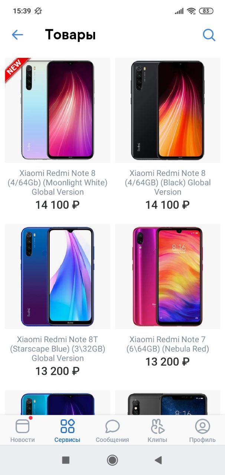Open the Новости feed icon
225x475 pixels.
pyautogui.click(x=23, y=426)
